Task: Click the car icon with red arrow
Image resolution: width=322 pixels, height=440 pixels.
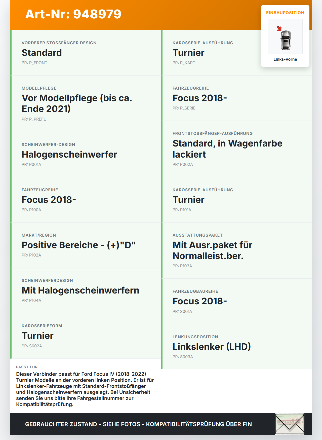Action: pos(285,36)
